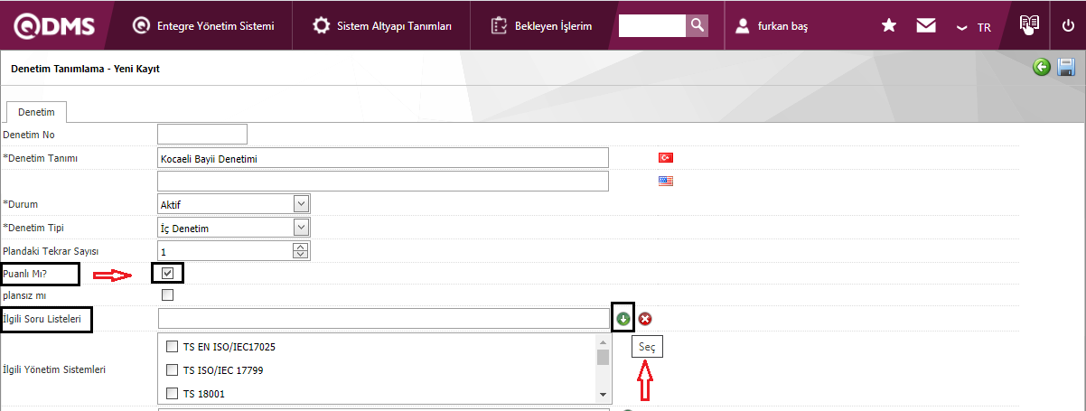1086x411 pixels.
Task: Open Bekleyen İşlerim menu
Action: [x=541, y=26]
